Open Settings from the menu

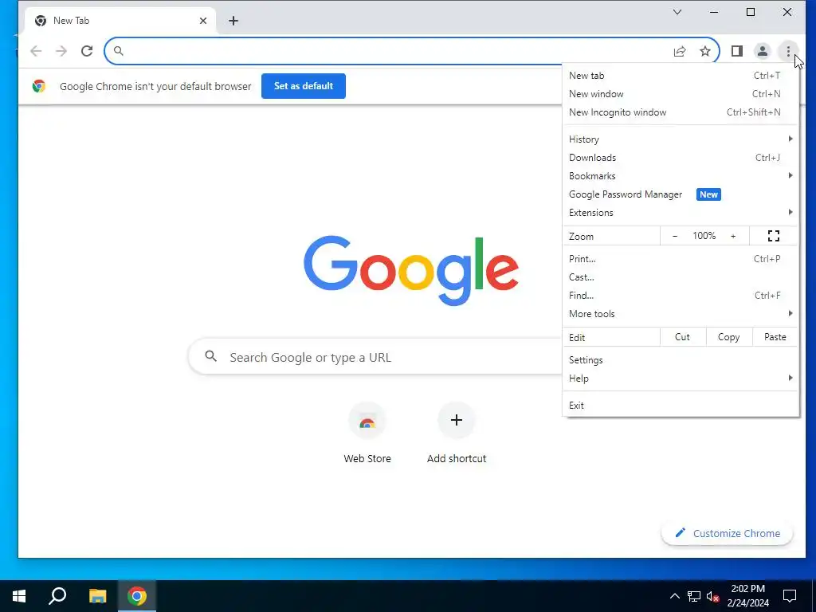tap(681, 359)
